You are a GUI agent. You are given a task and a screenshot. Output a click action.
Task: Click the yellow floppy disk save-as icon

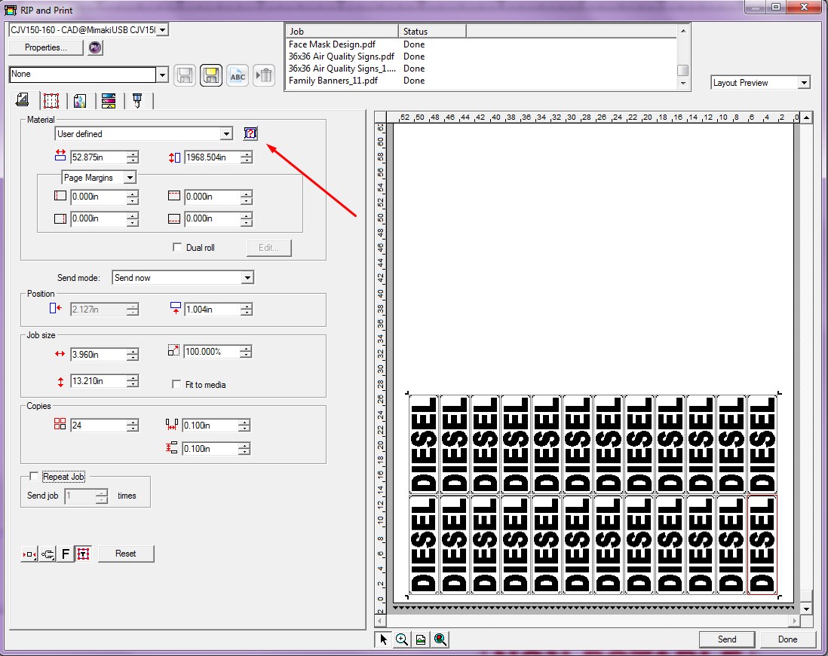[210, 75]
